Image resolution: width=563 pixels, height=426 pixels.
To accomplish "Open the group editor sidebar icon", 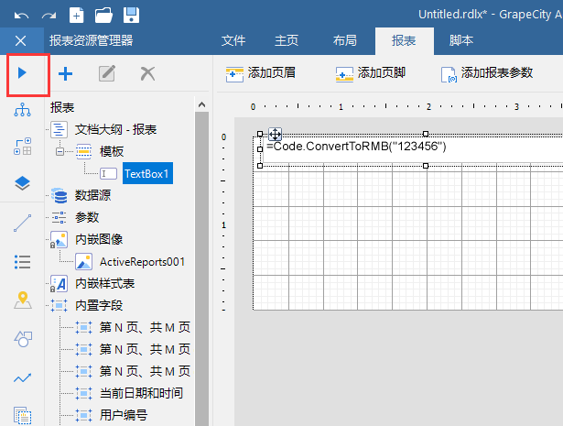I will tap(22, 147).
